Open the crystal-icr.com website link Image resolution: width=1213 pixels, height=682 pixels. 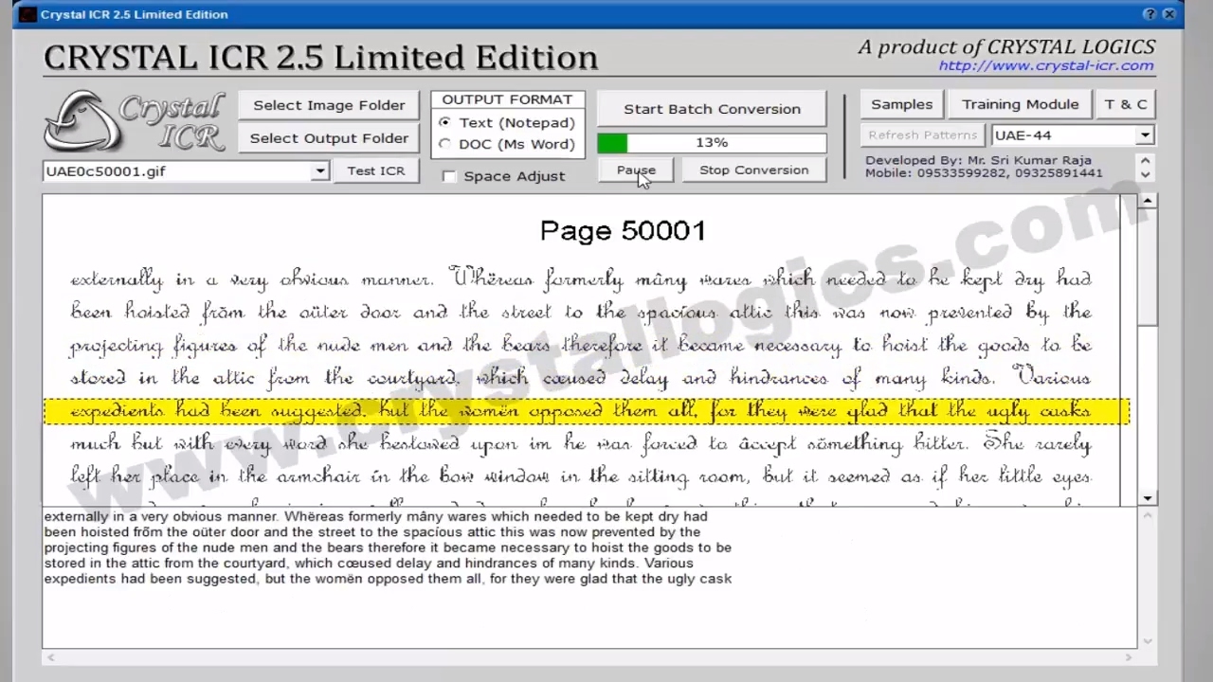pyautogui.click(x=1046, y=65)
